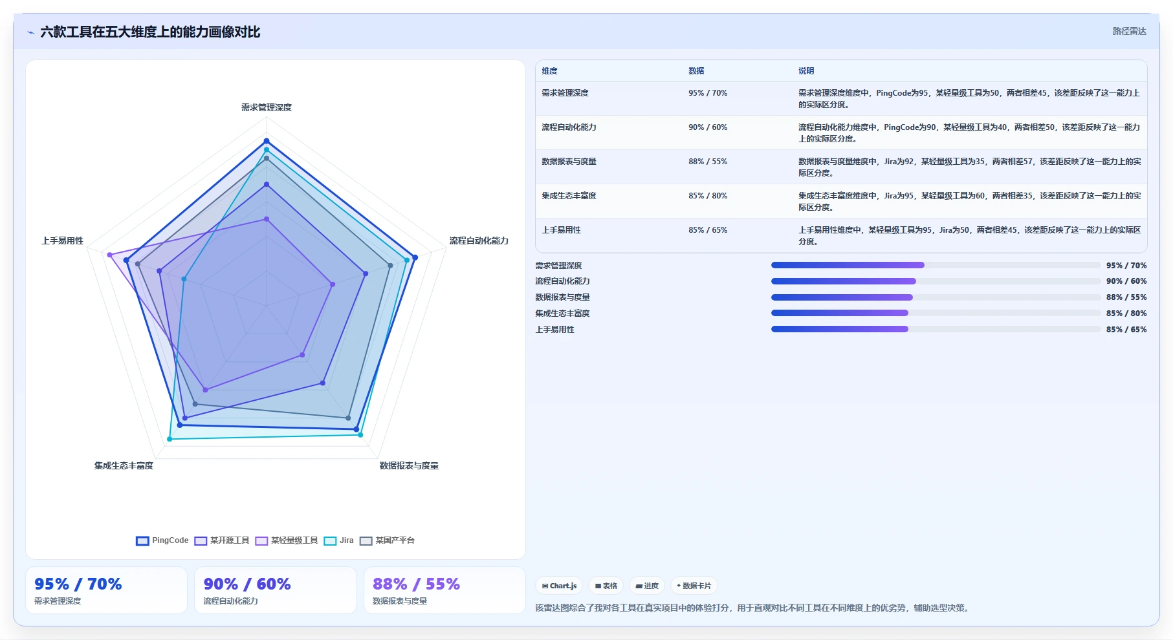The width and height of the screenshot is (1173, 640).
Task: Click the 维度 column header
Action: [549, 71]
